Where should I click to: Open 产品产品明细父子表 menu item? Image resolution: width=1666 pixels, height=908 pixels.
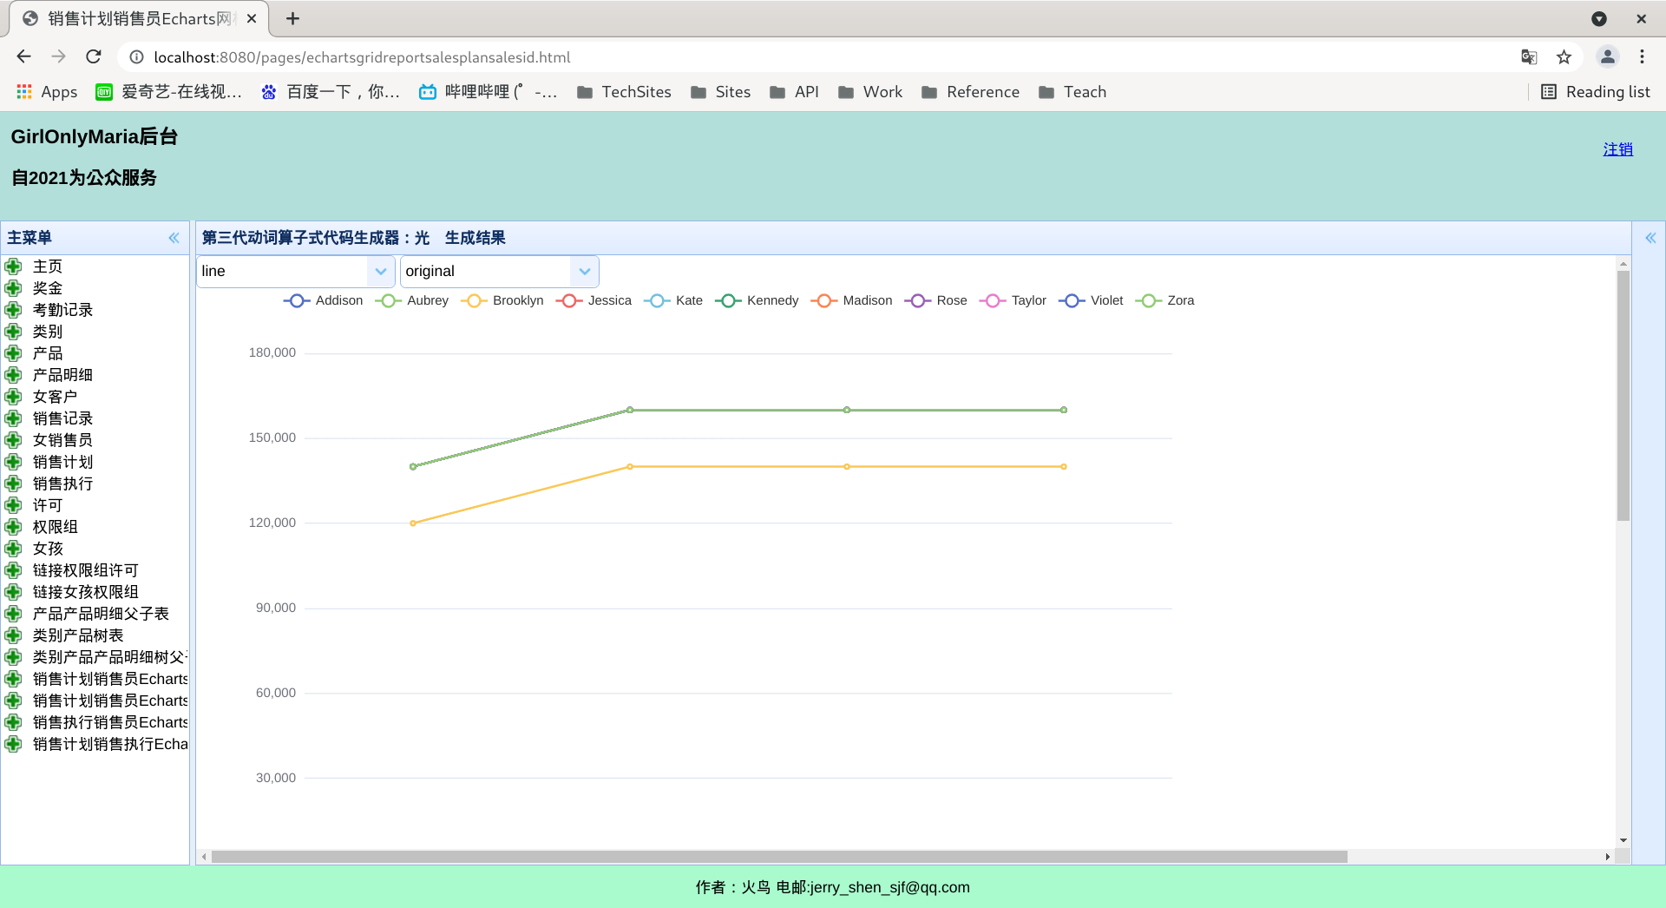(101, 614)
